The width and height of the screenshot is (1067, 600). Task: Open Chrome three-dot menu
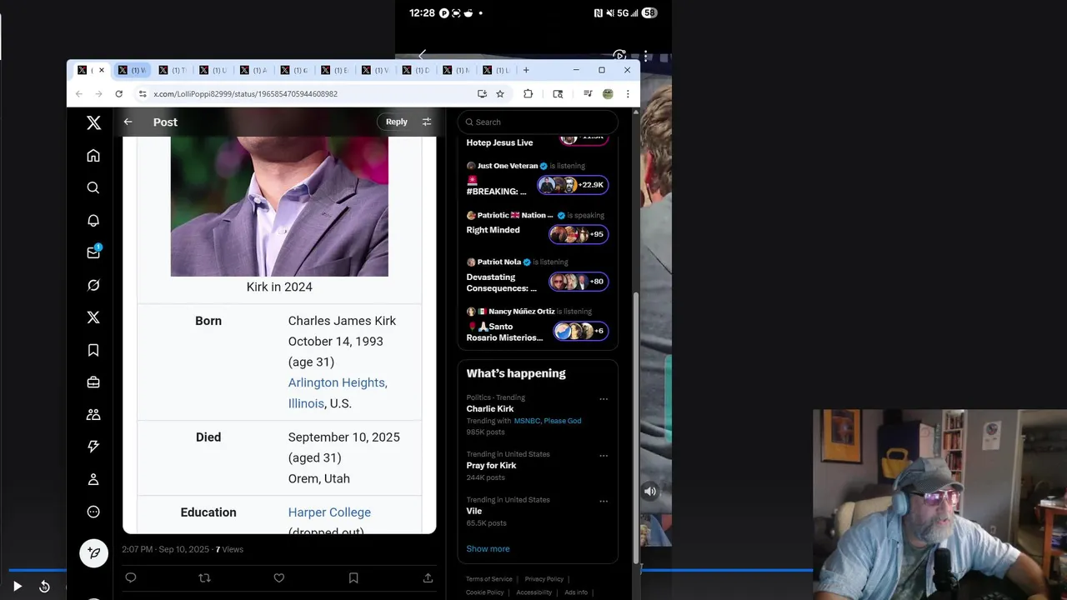628,94
